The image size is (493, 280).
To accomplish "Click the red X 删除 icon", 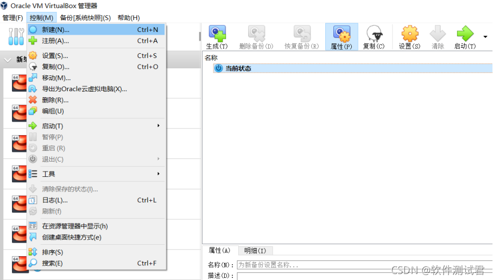I will [33, 100].
